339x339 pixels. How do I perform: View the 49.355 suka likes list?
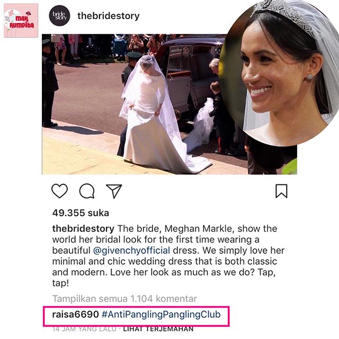coord(81,213)
